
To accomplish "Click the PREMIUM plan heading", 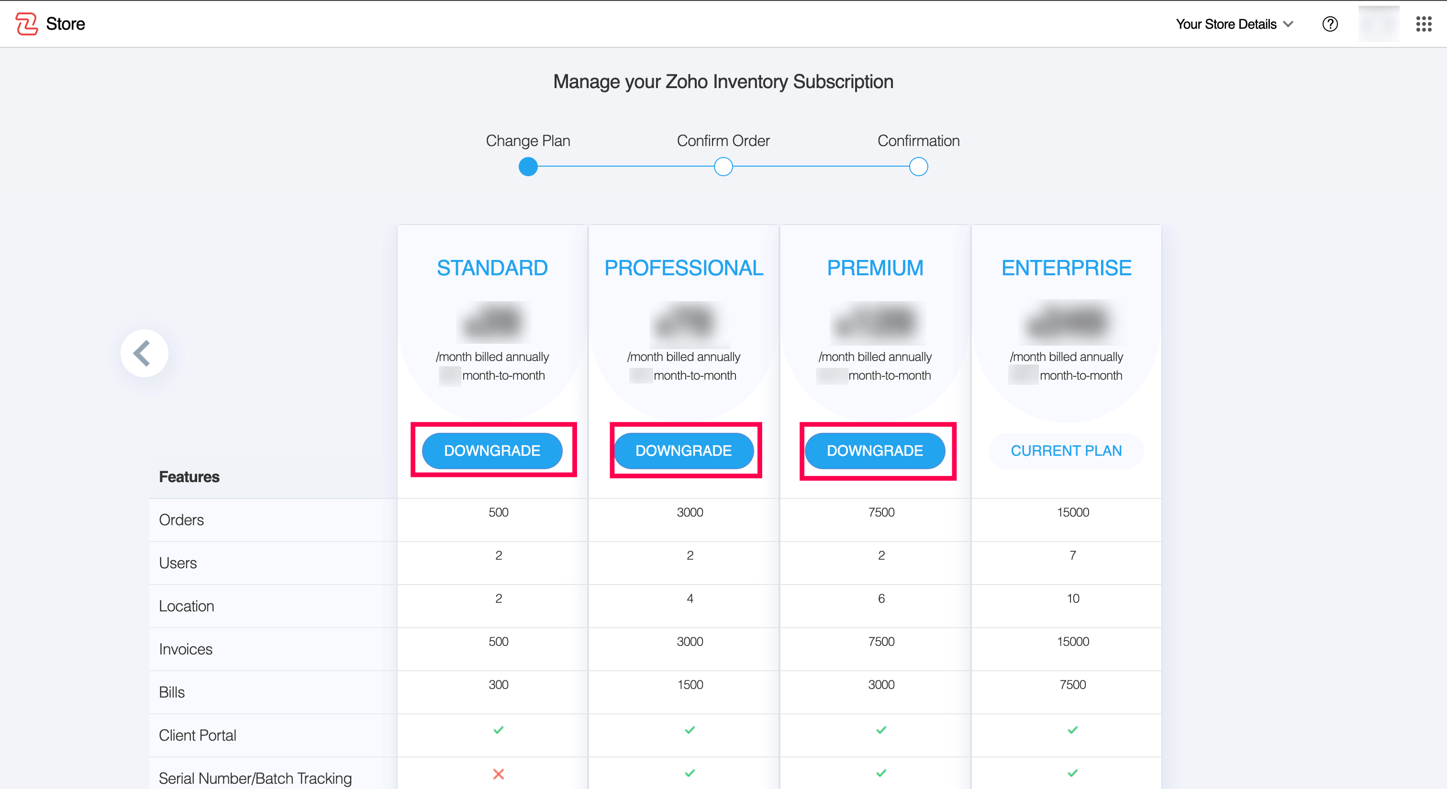I will [875, 268].
